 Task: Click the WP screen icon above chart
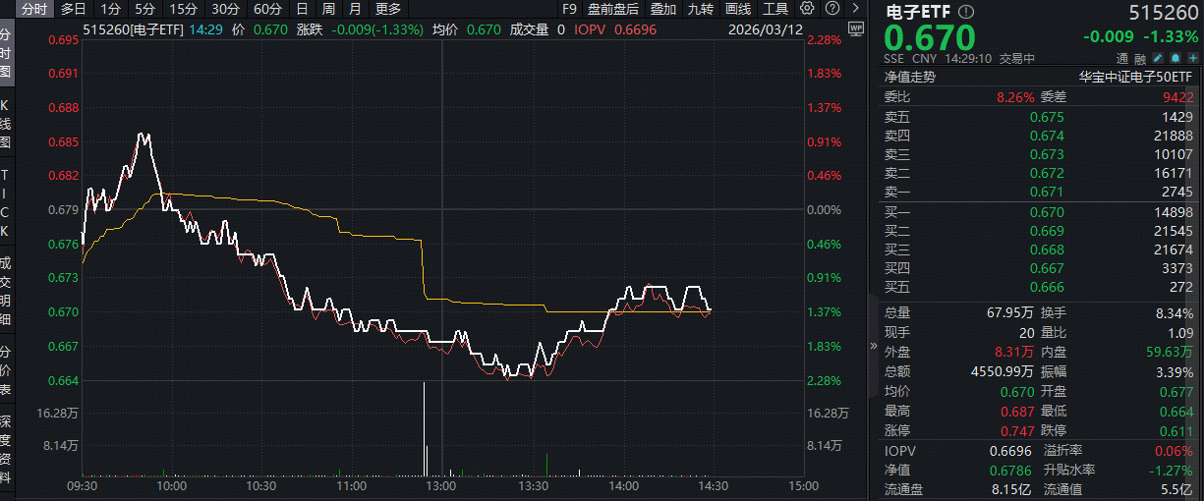coord(854,29)
